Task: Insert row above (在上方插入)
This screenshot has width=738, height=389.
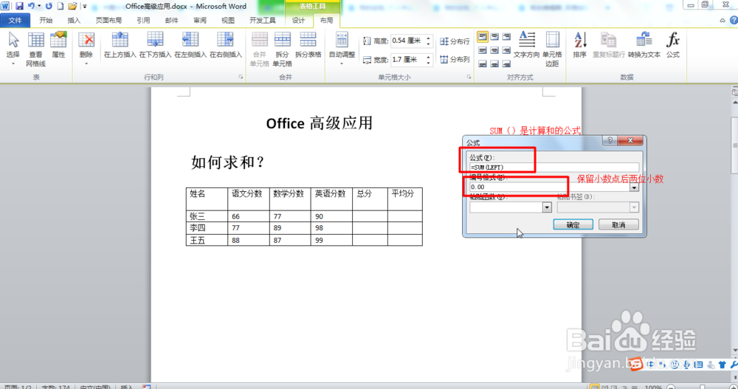Action: [x=120, y=45]
